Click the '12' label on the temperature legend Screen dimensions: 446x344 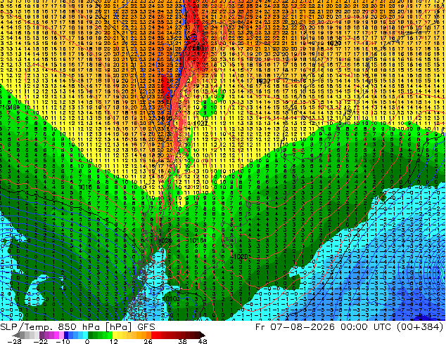pos(114,341)
